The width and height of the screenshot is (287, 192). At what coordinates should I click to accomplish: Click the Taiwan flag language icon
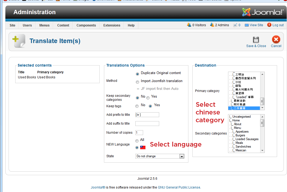click(x=143, y=147)
